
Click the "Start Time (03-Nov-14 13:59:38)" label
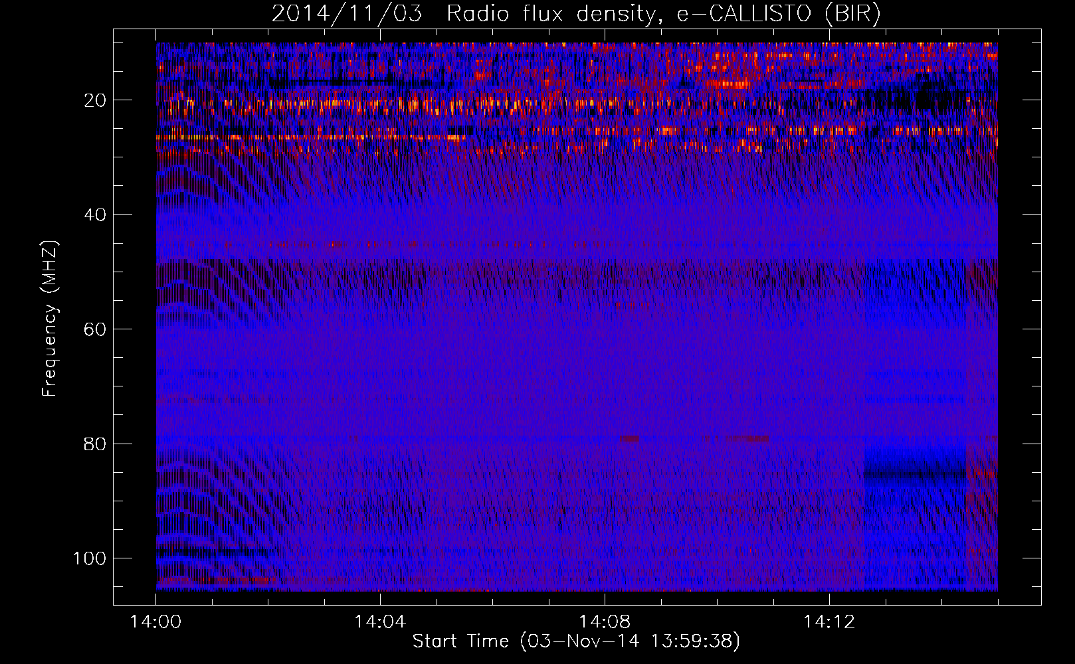[x=576, y=641]
